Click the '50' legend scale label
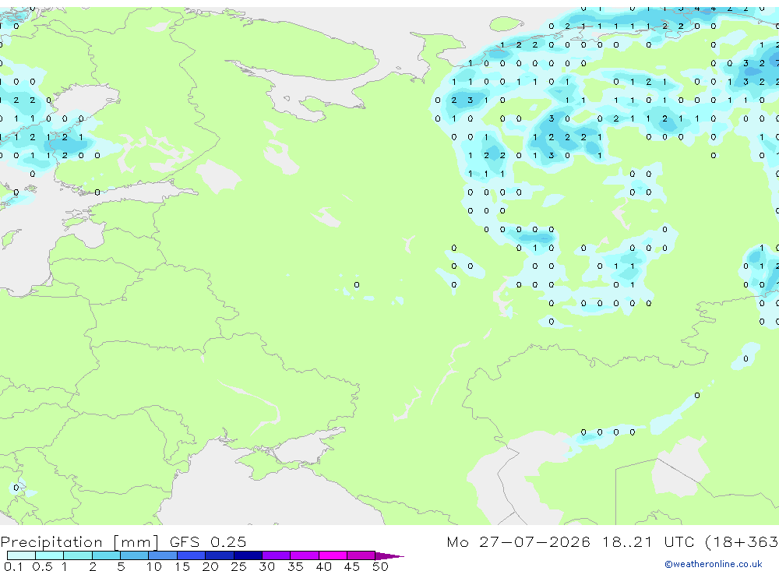 pos(380,566)
